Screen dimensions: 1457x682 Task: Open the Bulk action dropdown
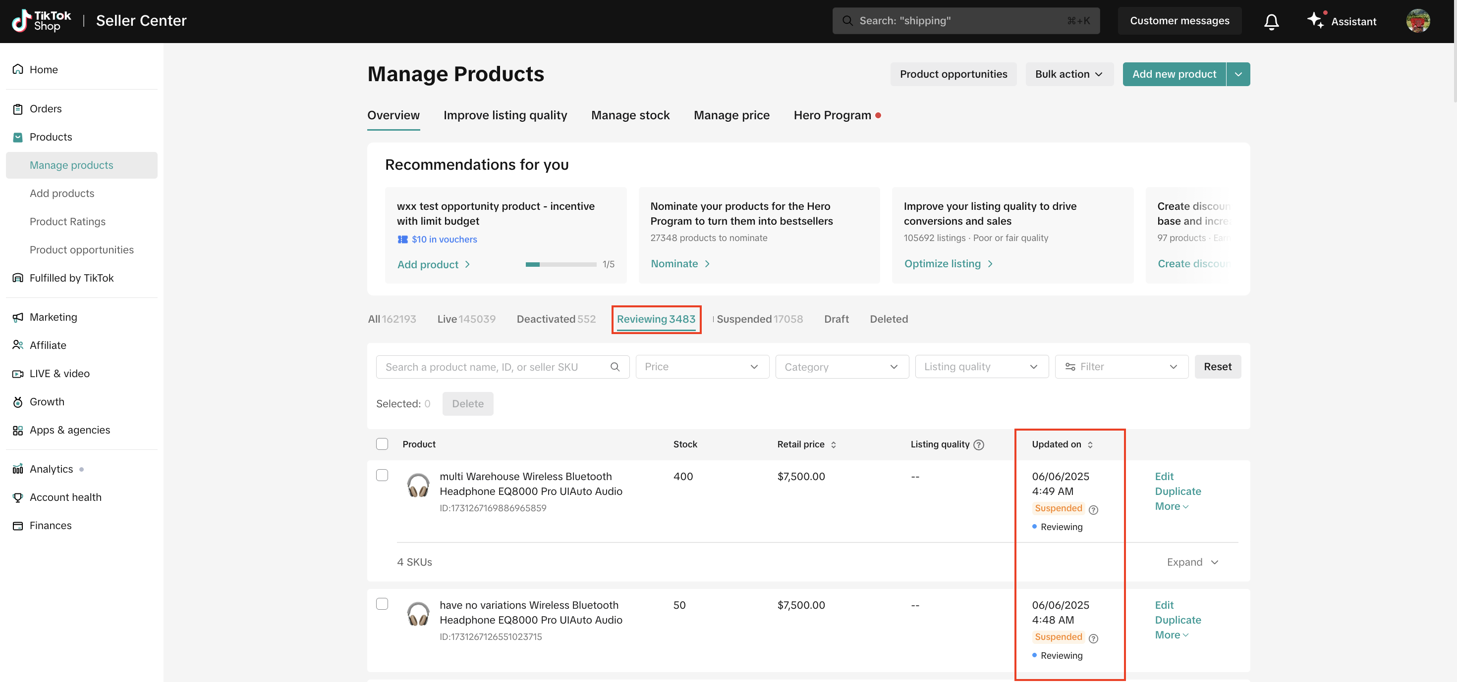click(x=1068, y=74)
